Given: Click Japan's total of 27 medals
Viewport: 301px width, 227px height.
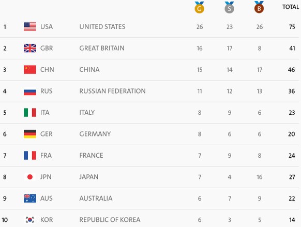Looking at the screenshot, I should pyautogui.click(x=292, y=177).
